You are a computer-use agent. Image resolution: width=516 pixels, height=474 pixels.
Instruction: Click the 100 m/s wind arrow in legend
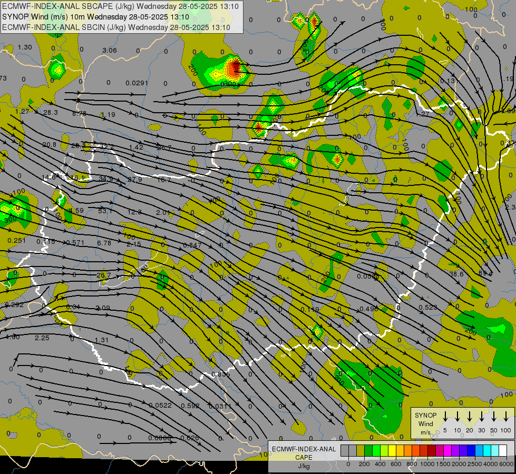click(506, 417)
